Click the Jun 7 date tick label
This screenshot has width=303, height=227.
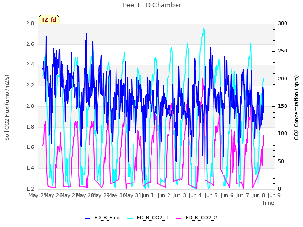(242, 195)
